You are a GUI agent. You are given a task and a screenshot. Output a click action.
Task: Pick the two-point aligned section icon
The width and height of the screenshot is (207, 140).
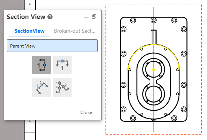click(x=41, y=88)
